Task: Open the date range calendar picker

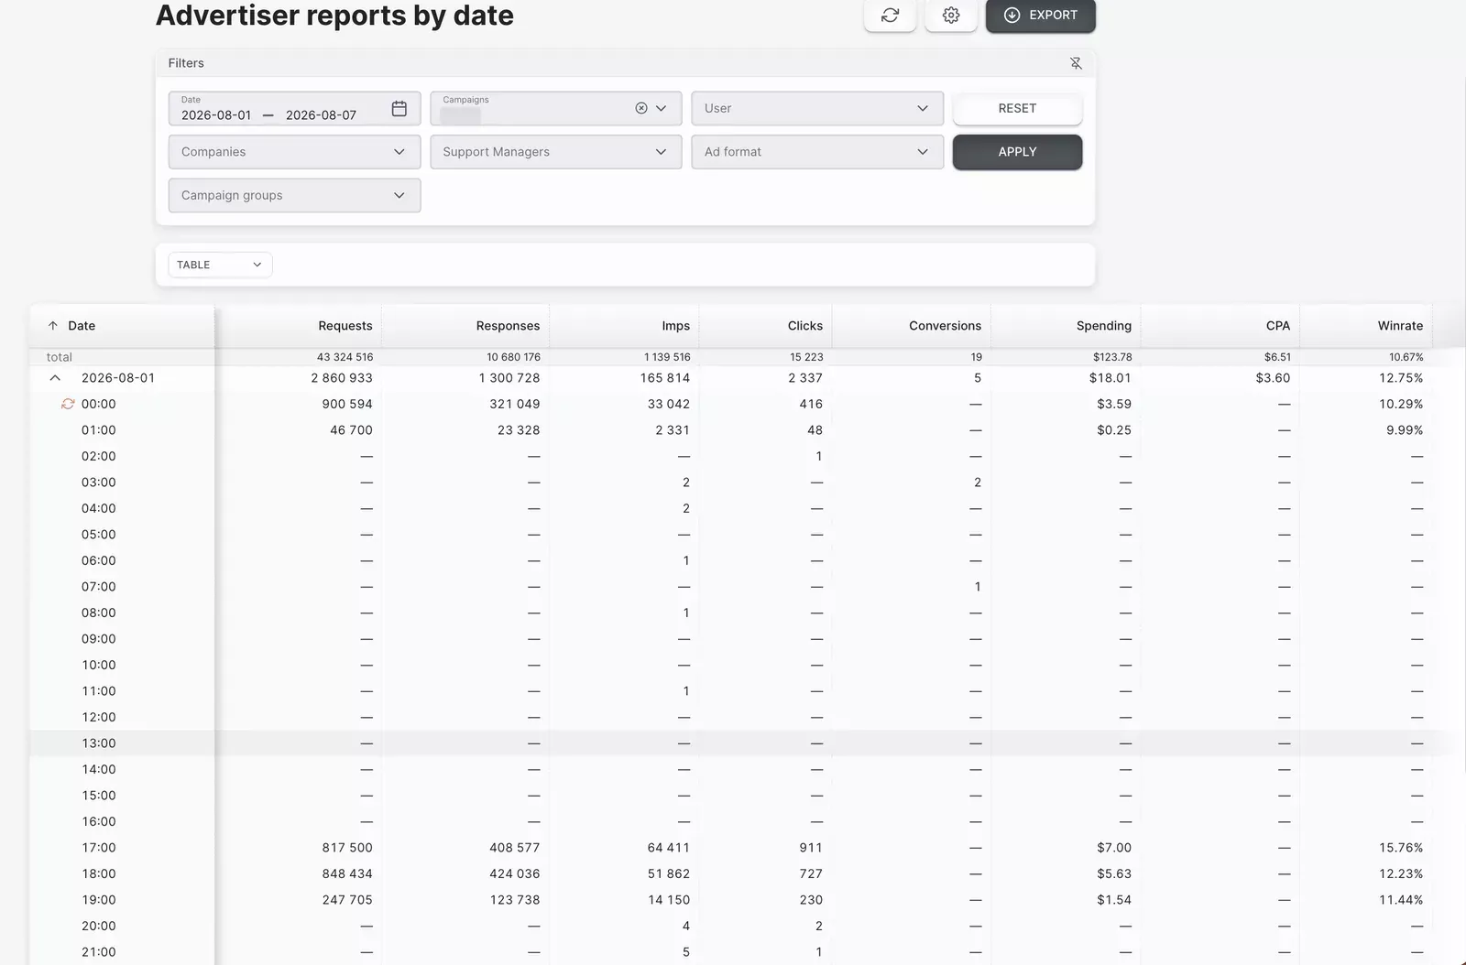Action: pos(399,108)
